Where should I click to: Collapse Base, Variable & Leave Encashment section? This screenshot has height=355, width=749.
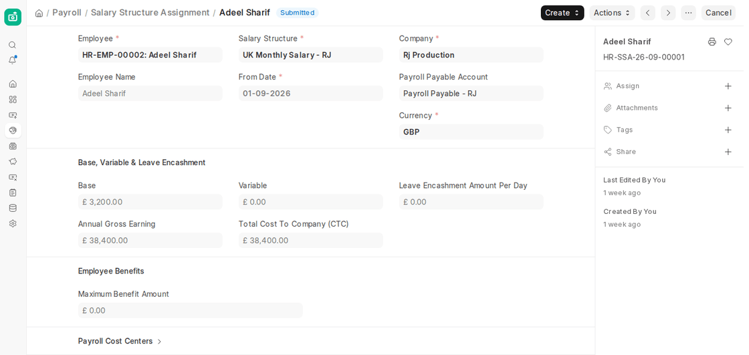(141, 162)
